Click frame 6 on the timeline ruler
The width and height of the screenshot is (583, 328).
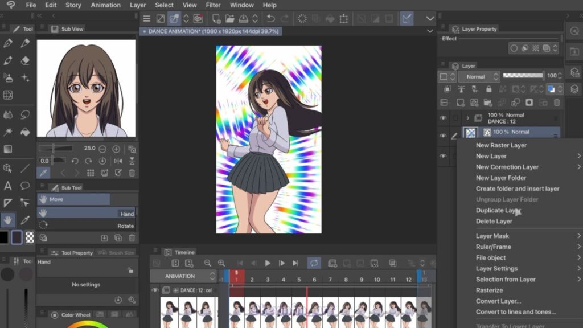point(314,280)
